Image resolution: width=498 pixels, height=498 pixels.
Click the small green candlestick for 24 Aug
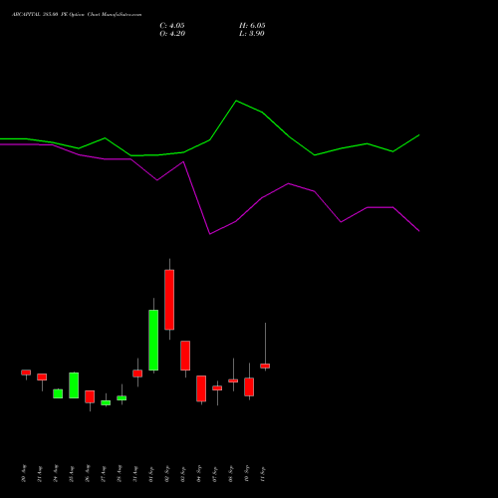[58, 393]
